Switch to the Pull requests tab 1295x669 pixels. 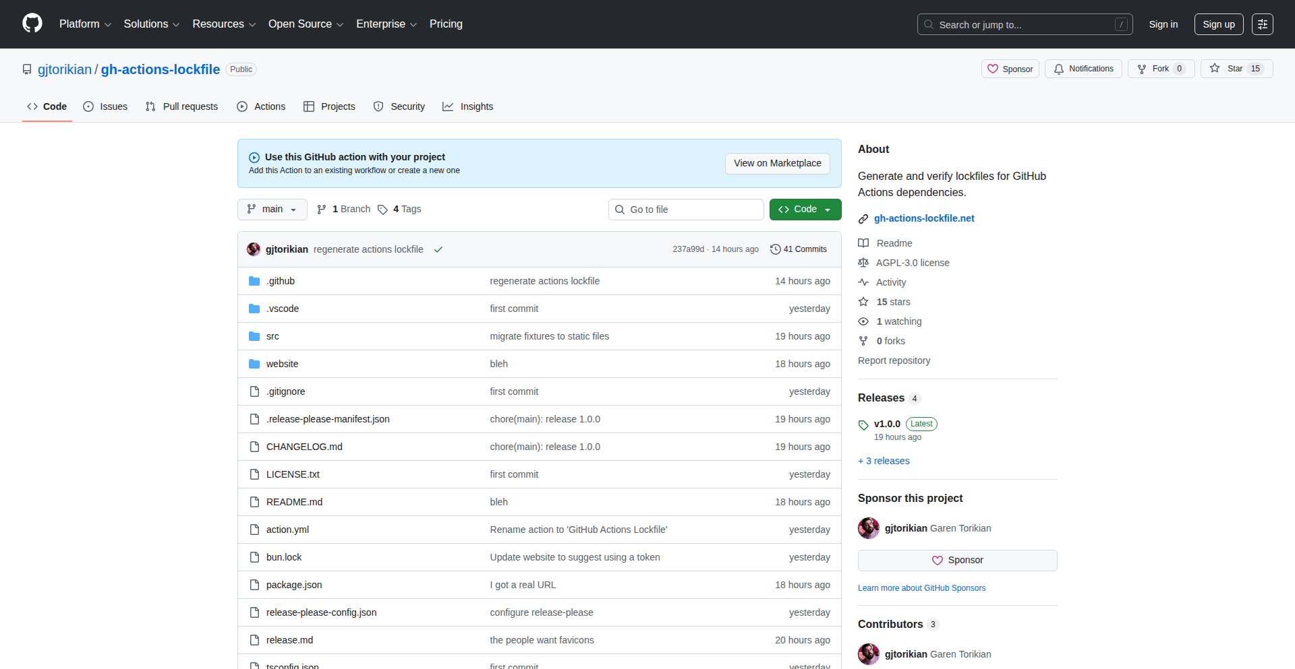tap(181, 106)
